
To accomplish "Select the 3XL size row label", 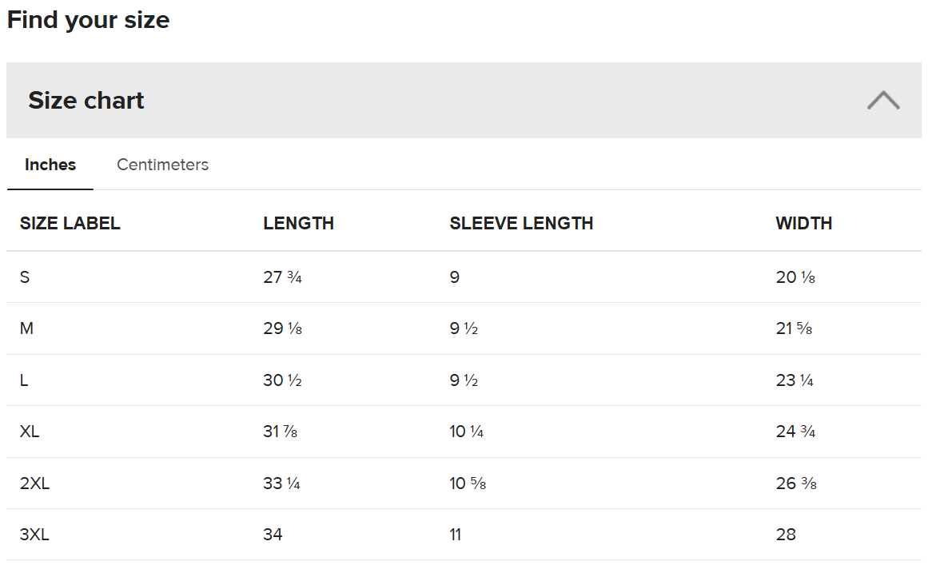I will [x=34, y=535].
